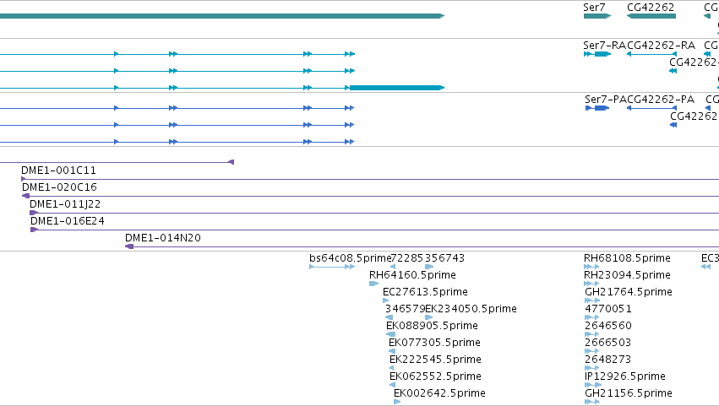Click the CG42262-RA transcript label
Image resolution: width=719 pixels, height=406 pixels.
click(x=661, y=46)
